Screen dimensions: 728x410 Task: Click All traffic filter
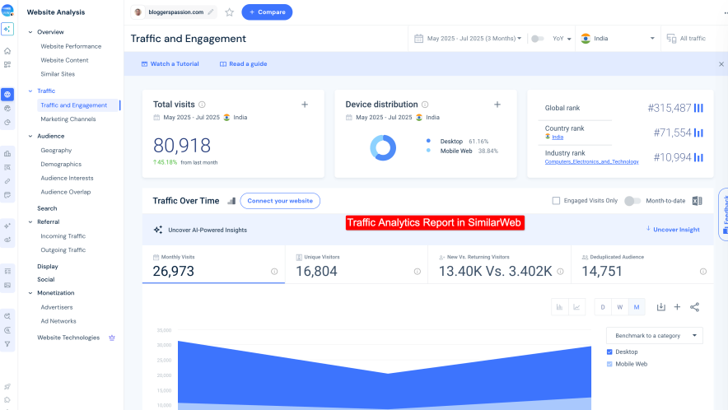tap(686, 39)
